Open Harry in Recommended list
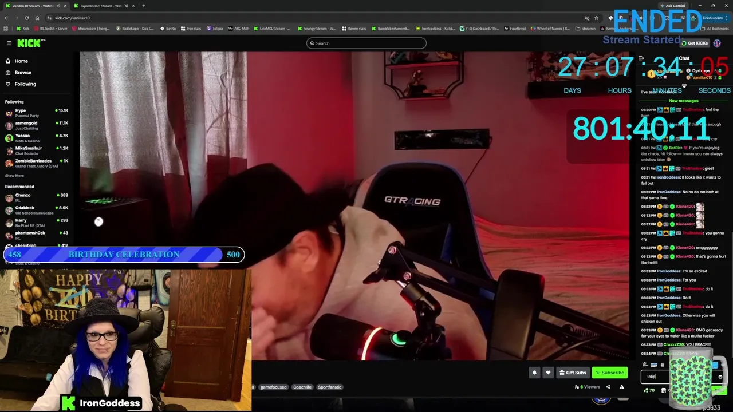The height and width of the screenshot is (412, 733). [37, 223]
